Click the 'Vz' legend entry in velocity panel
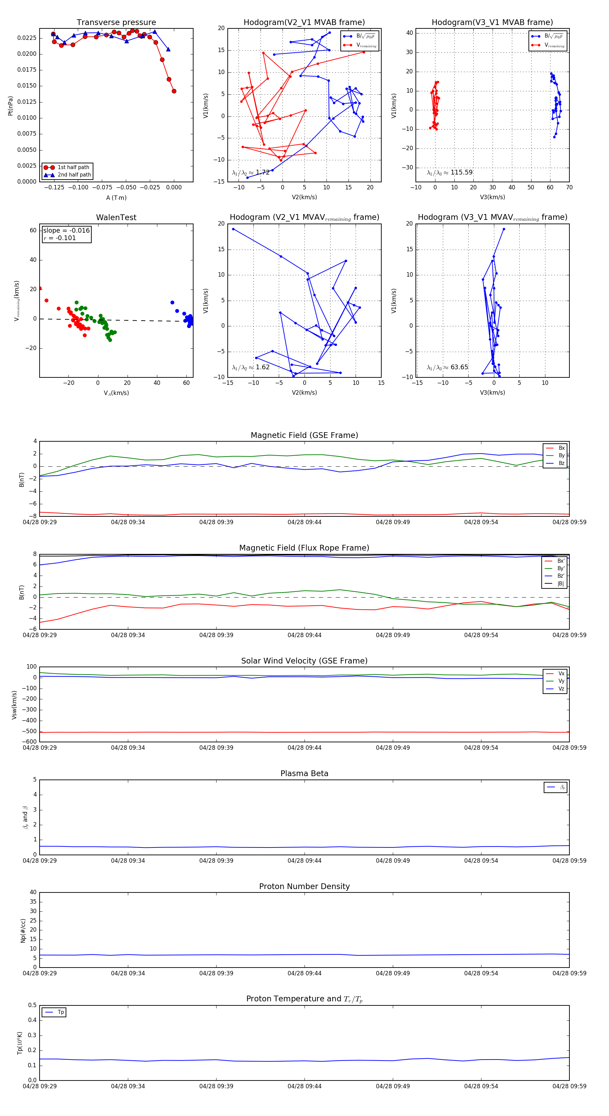Image resolution: width=609 pixels, height=1116 pixels. click(x=555, y=689)
